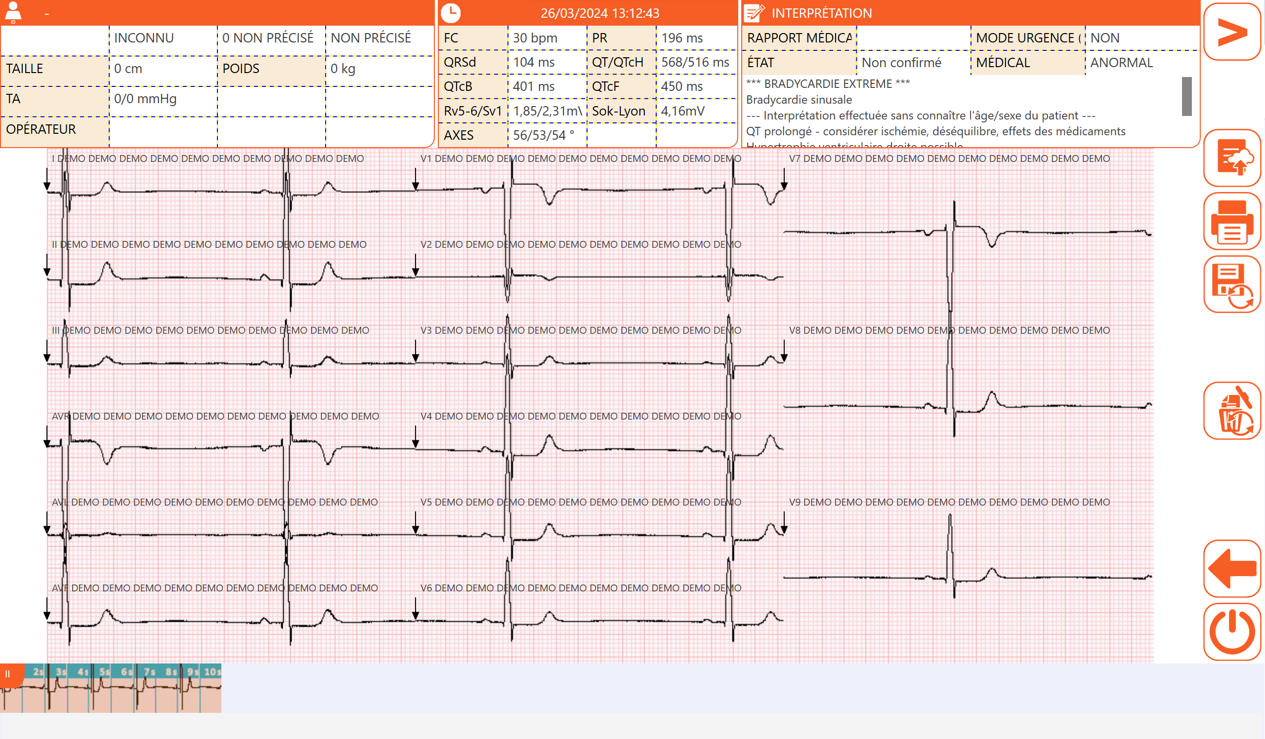This screenshot has width=1265, height=739.
Task: Click the clock icon beside the date
Action: pos(451,12)
